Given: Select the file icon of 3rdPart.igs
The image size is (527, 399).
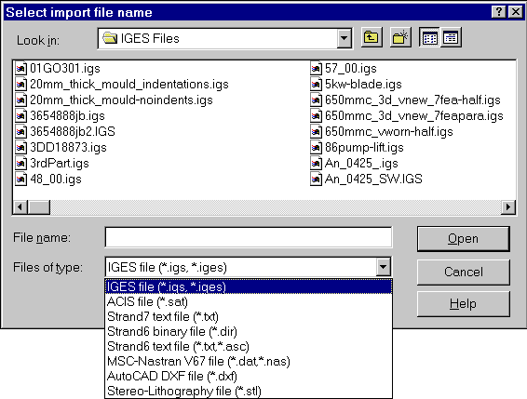Looking at the screenshot, I should [x=20, y=164].
